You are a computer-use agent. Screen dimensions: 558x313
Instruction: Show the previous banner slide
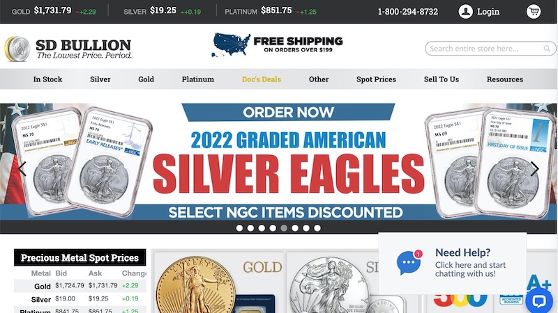point(22,169)
